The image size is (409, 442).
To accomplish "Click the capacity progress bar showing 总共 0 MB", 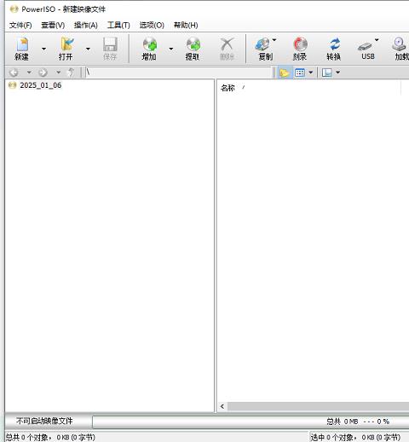I will [251, 422].
